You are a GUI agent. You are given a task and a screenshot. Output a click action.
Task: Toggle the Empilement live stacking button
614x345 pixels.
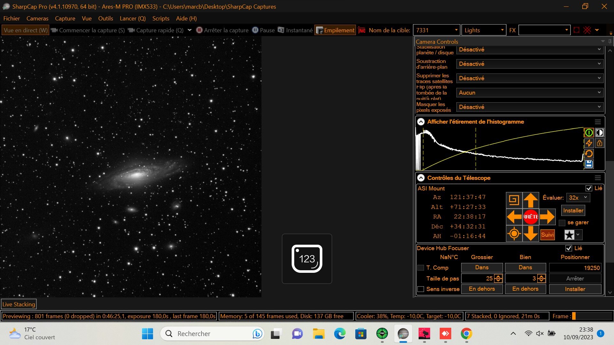335,30
